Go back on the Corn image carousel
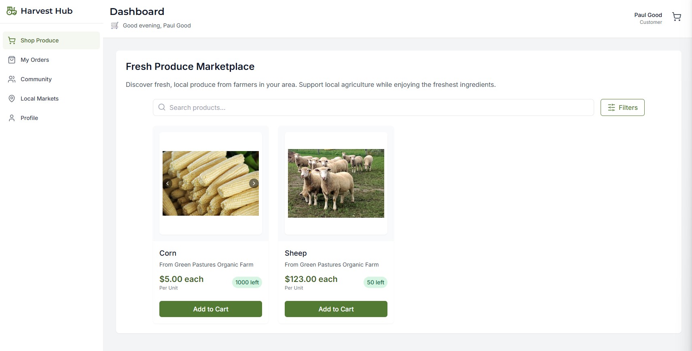This screenshot has width=692, height=351. (167, 183)
